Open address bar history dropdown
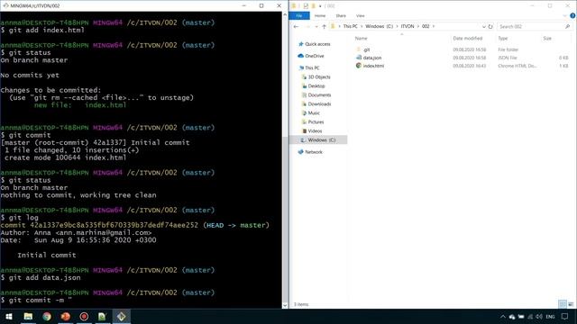 (x=483, y=26)
